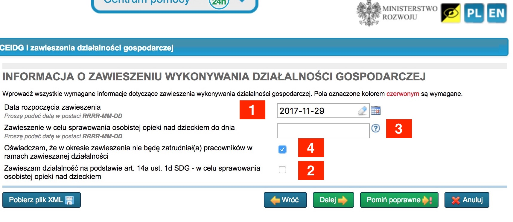Cancel with the Anuluj button
The height and width of the screenshot is (222, 513).
coord(467,200)
